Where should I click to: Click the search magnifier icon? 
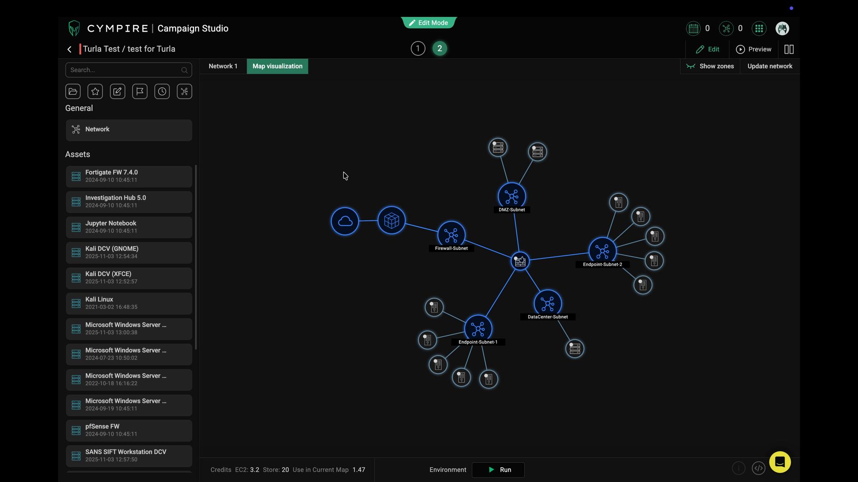pos(184,70)
